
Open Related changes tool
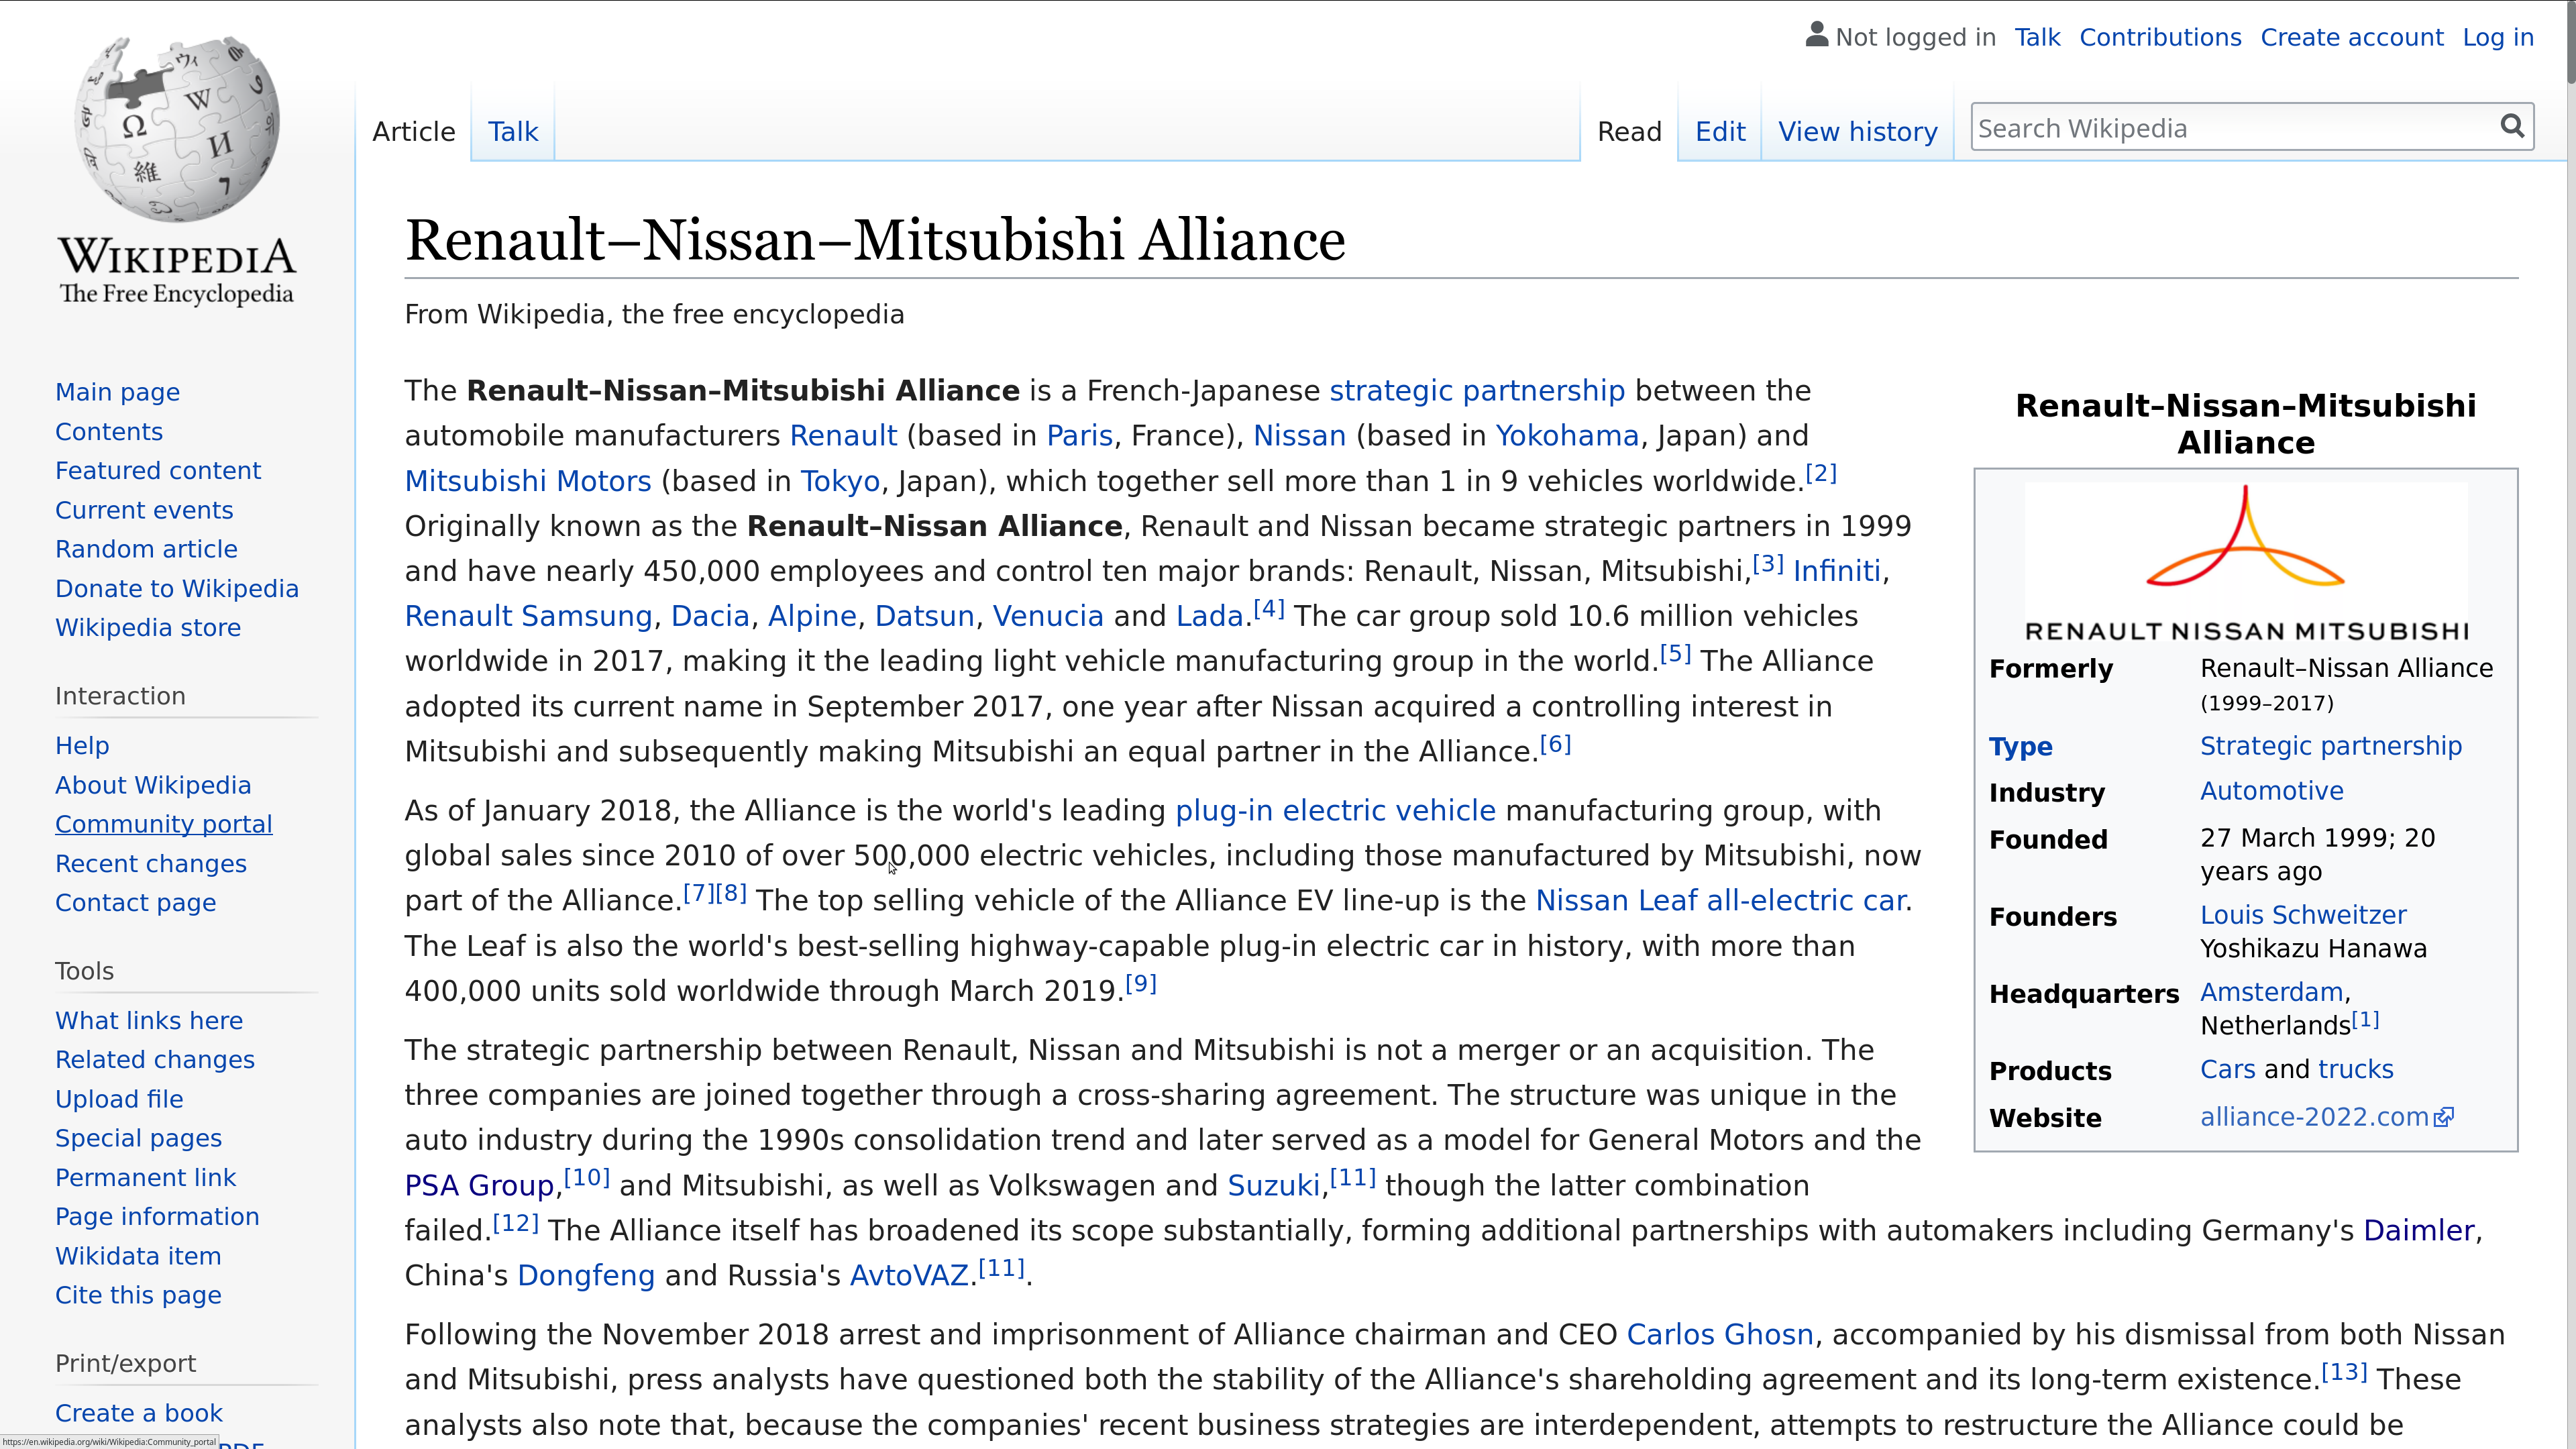(155, 1060)
